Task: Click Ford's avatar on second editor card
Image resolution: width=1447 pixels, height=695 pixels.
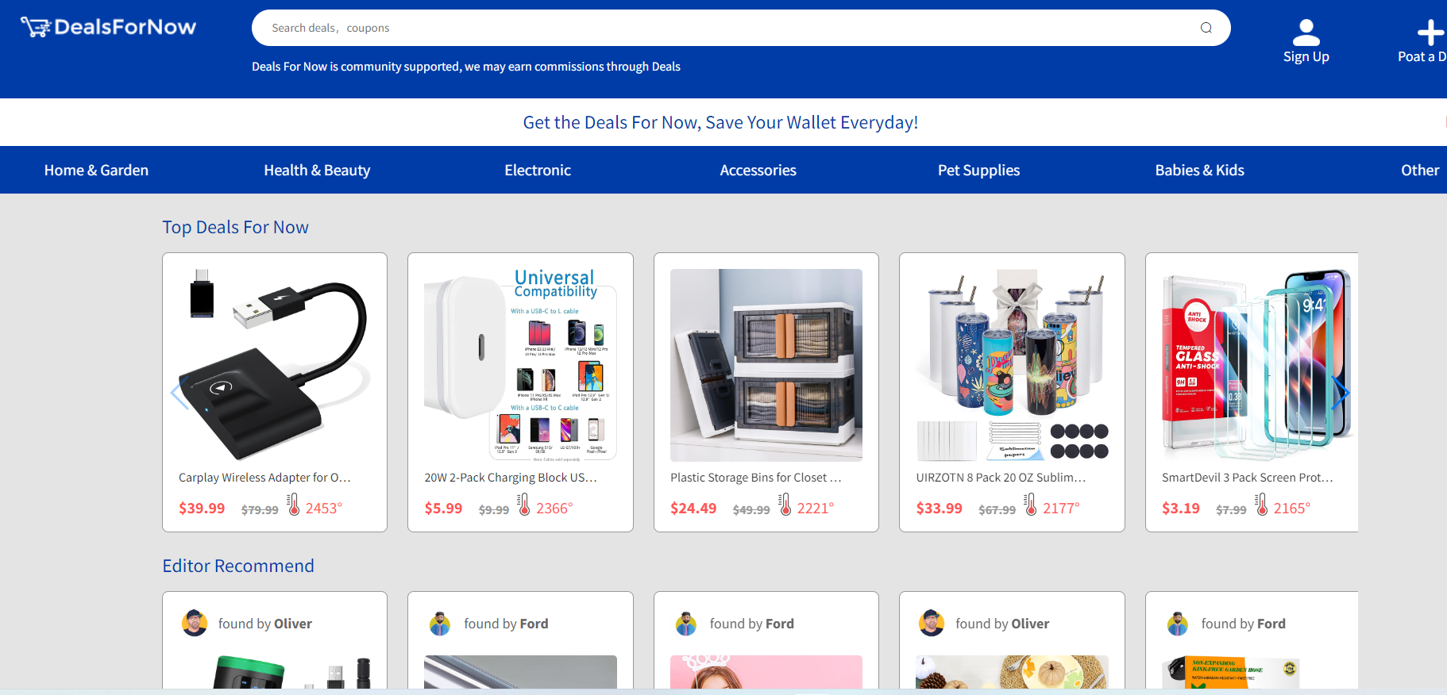Action: 440,624
